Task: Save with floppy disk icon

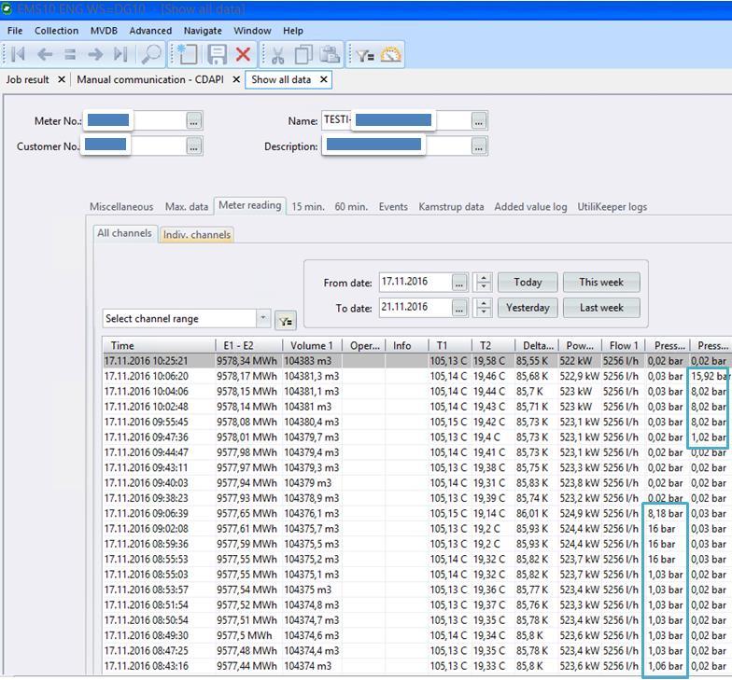Action: 217,54
